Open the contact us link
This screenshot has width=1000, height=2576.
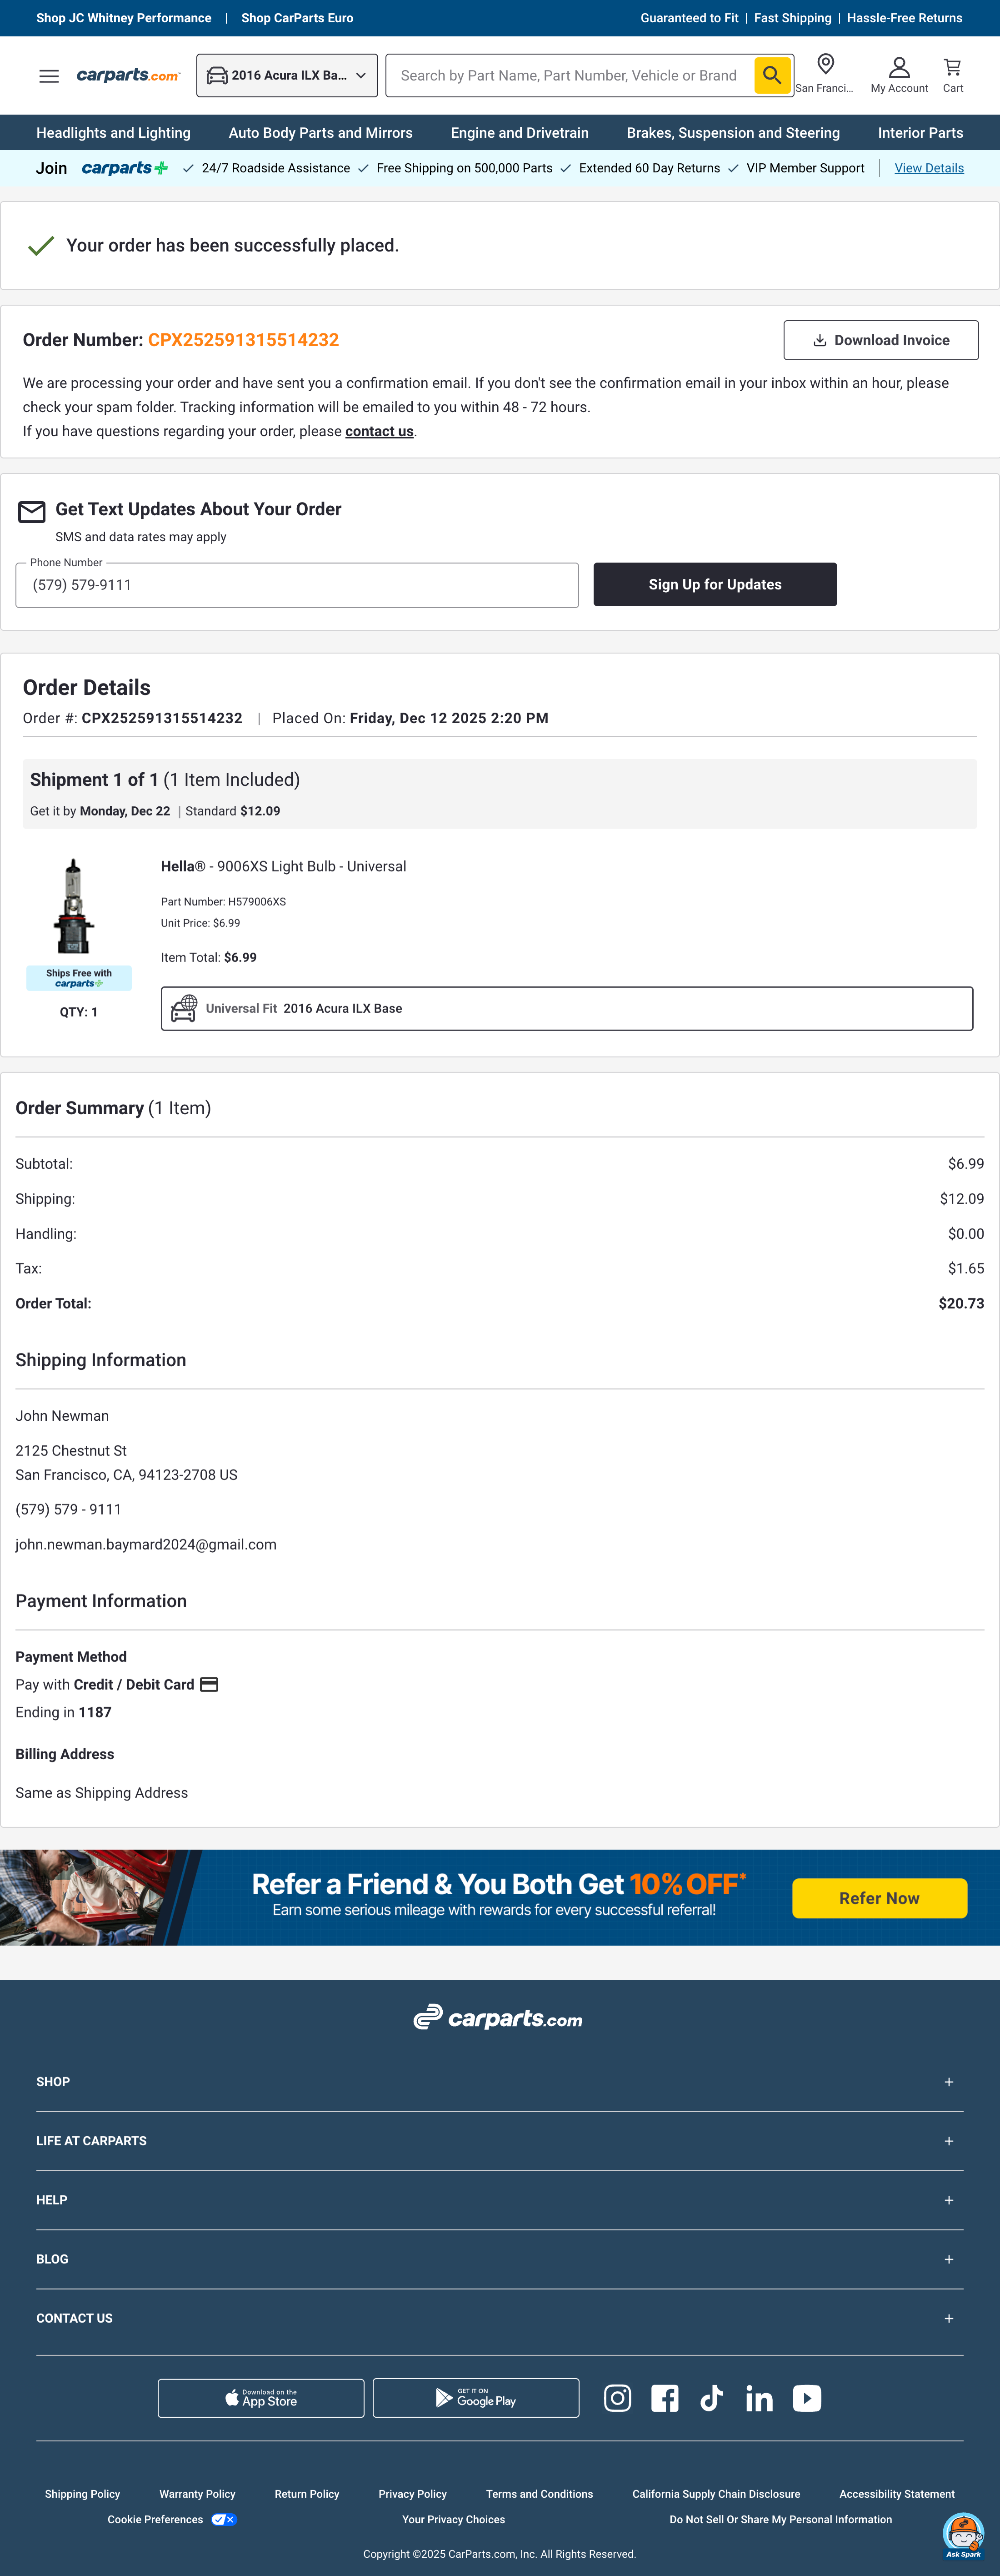click(379, 431)
